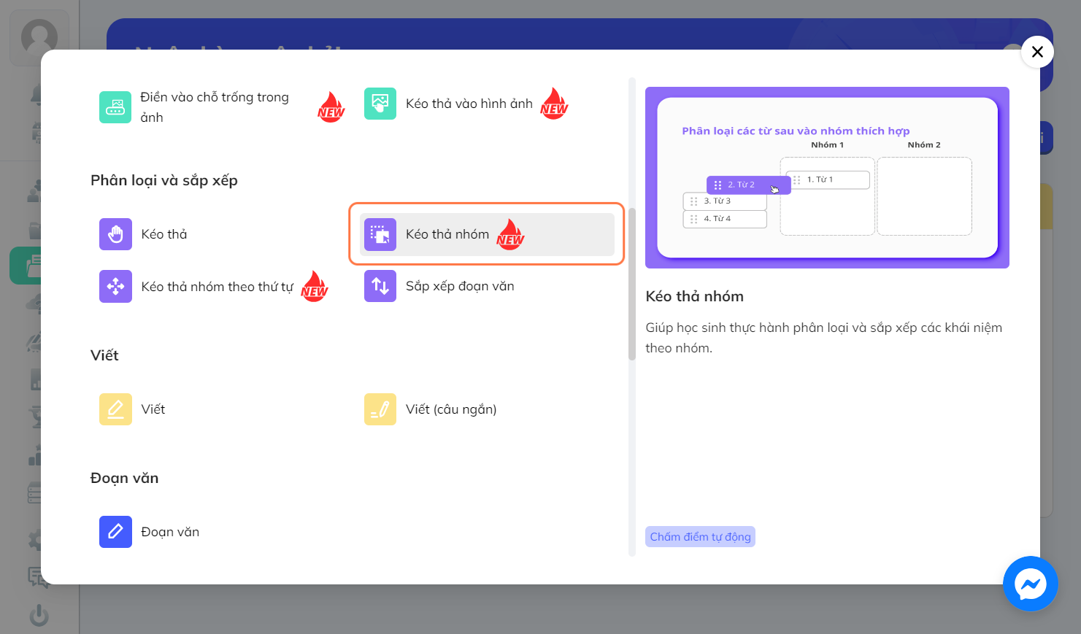
Task: Click the power icon in sidebar
Action: (39, 615)
